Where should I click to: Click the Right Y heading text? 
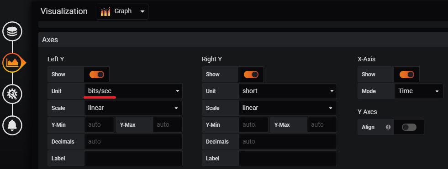pos(212,60)
